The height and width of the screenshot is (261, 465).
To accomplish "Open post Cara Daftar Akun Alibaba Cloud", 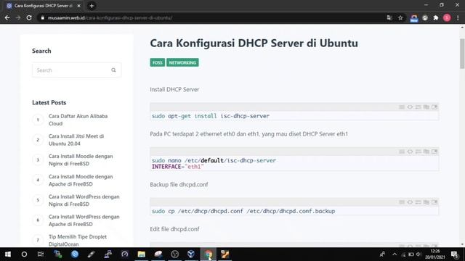I will point(78,120).
